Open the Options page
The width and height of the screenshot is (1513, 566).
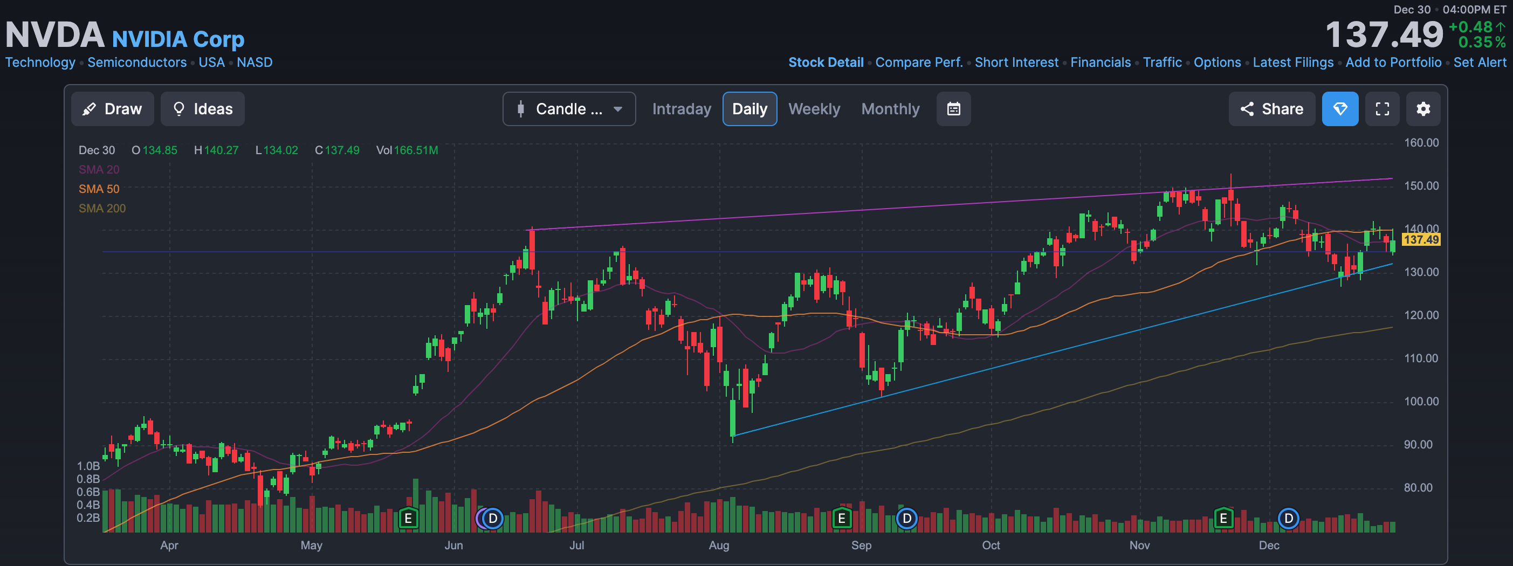(1217, 62)
